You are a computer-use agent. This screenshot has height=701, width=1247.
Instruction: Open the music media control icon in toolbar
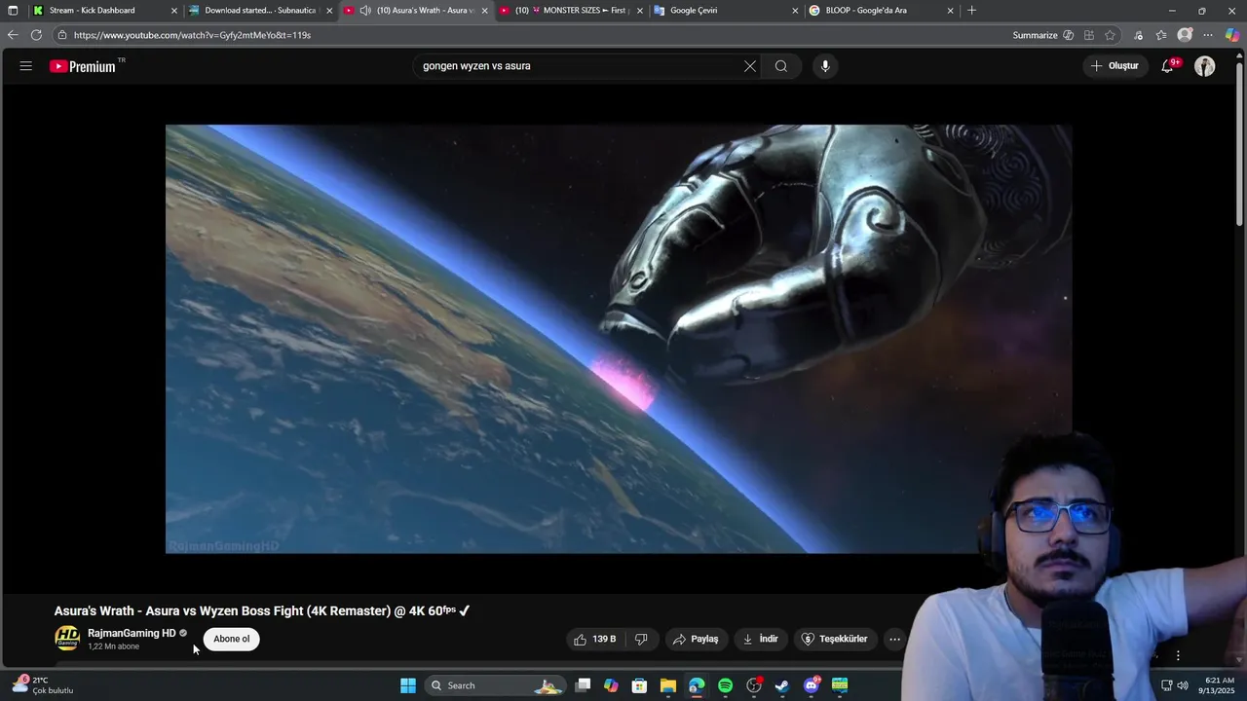point(1138,35)
